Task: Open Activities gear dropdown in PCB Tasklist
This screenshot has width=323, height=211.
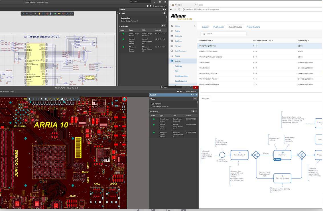Action: [x=194, y=111]
